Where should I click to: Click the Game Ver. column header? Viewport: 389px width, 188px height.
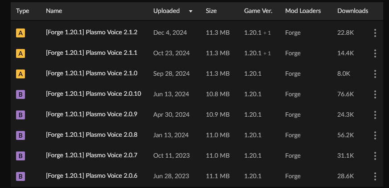point(258,11)
